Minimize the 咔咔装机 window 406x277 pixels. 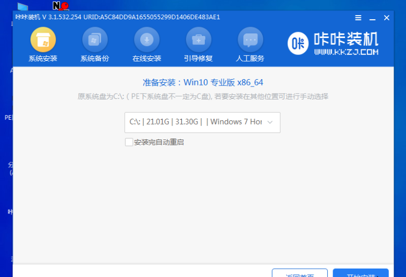click(372, 18)
